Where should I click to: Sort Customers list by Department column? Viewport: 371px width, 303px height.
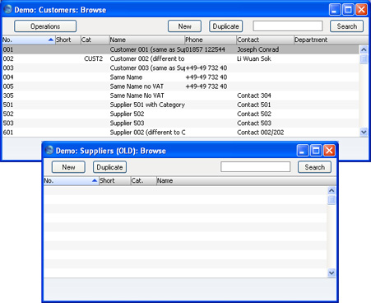coord(331,40)
